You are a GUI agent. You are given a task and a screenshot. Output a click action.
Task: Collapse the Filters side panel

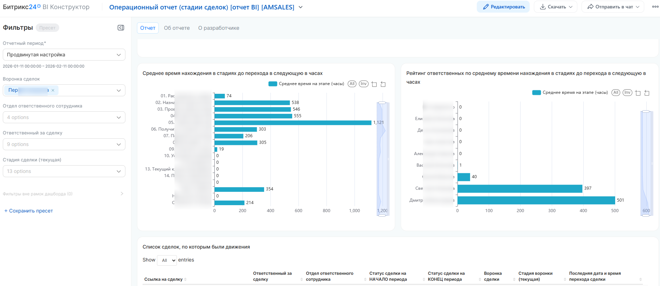coord(121,28)
